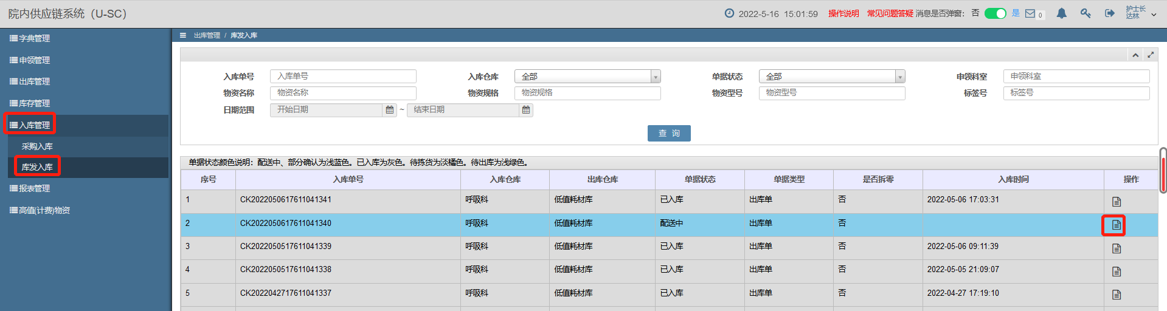Click the 查询 button
The height and width of the screenshot is (311, 1167).
[x=669, y=133]
